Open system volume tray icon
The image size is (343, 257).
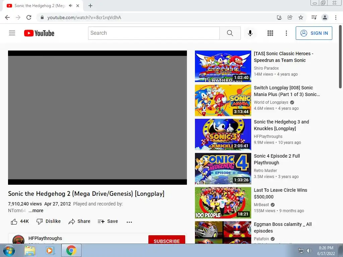pyautogui.click(x=309, y=251)
